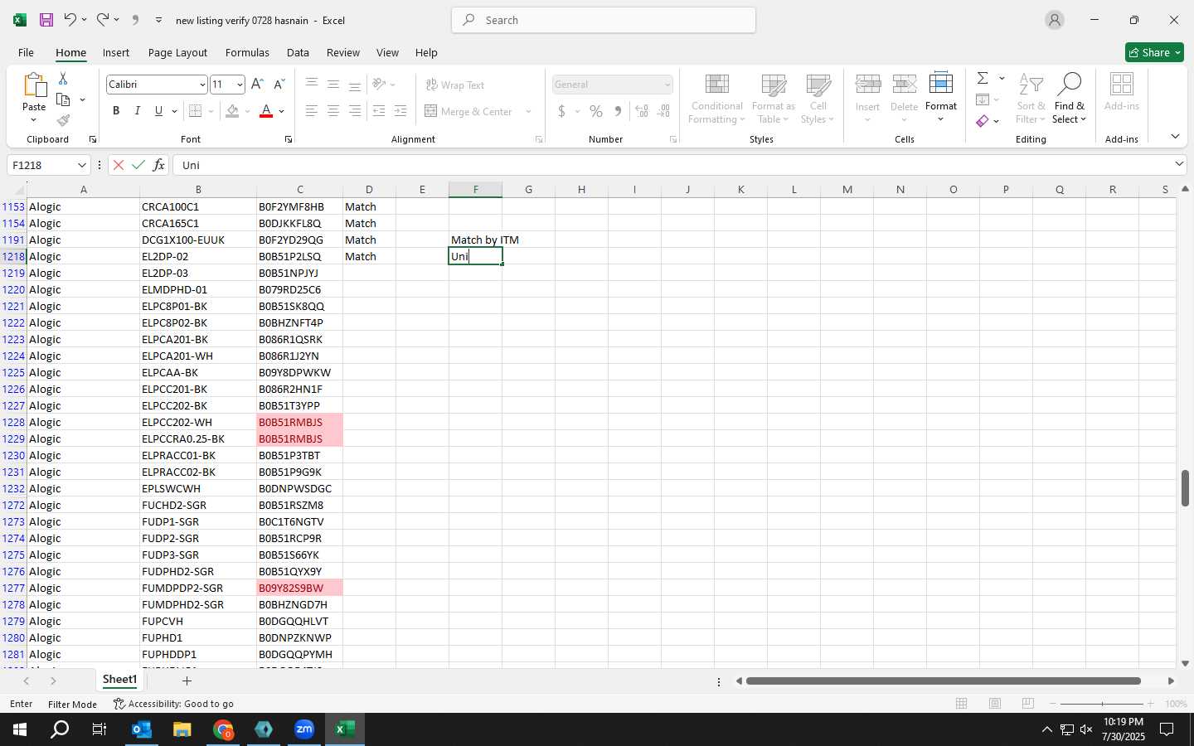Screen dimensions: 1194x746
Task: Open the font size 11 dropdown
Action: 240,85
